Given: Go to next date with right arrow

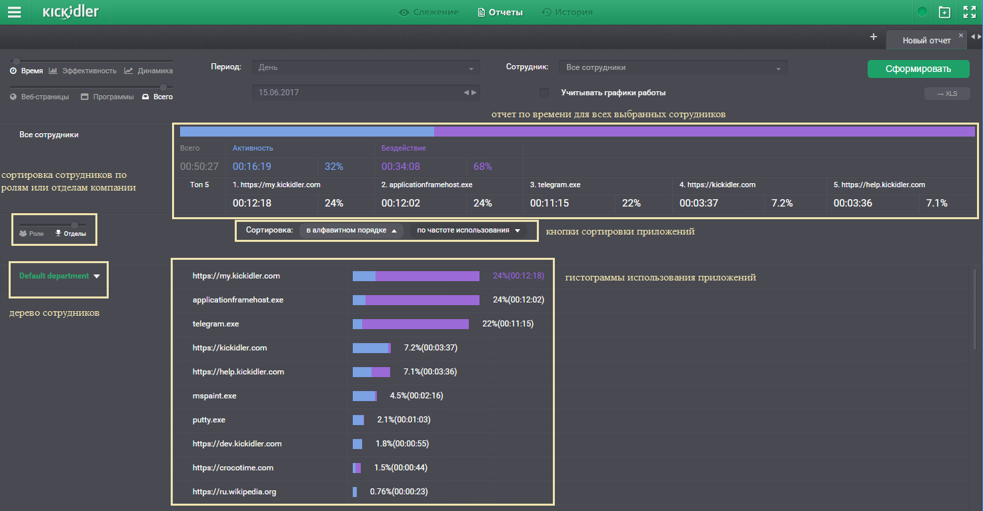Looking at the screenshot, I should tap(474, 93).
